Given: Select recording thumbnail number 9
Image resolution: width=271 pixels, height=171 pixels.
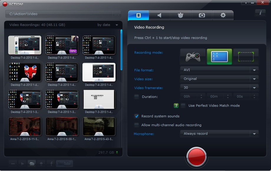Looking at the screenshot, I should coord(99,99).
